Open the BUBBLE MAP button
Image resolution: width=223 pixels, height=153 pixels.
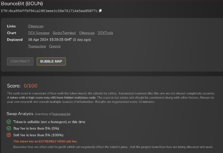[x=51, y=61]
